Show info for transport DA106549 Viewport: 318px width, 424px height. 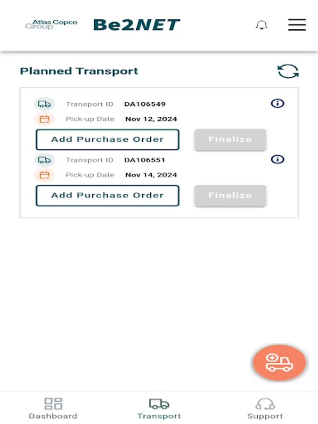pyautogui.click(x=278, y=103)
